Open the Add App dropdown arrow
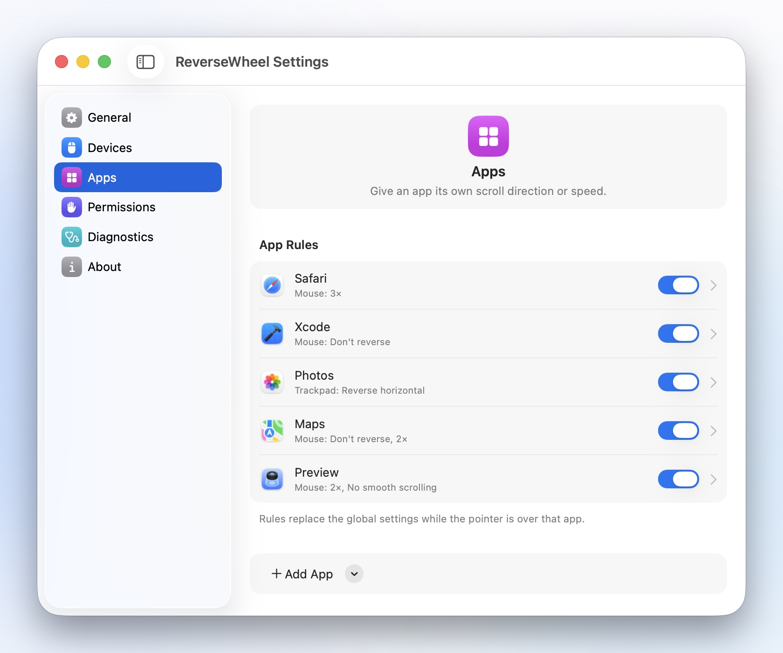Screen dimensions: 783x653 pyautogui.click(x=354, y=574)
